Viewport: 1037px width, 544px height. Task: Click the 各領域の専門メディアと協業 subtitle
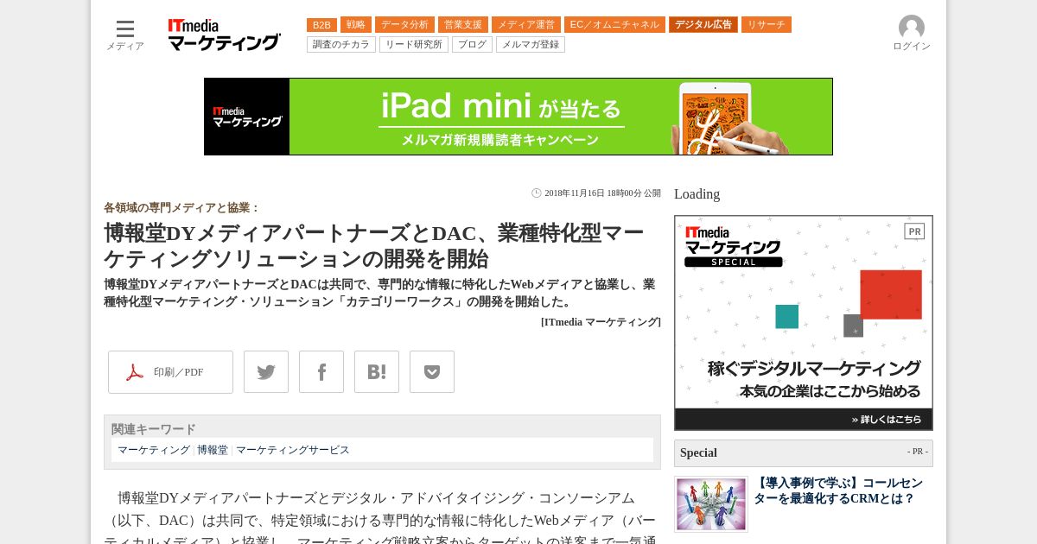(181, 208)
